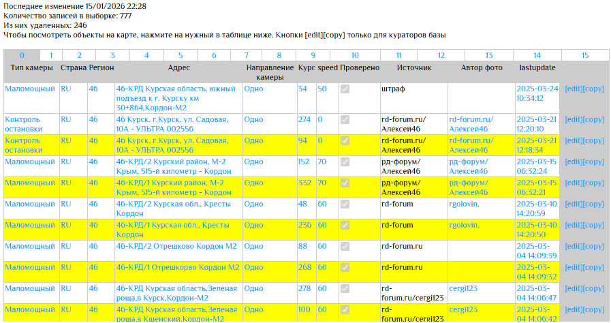
Task: Click column number 0 header tab
Action: click(x=21, y=55)
